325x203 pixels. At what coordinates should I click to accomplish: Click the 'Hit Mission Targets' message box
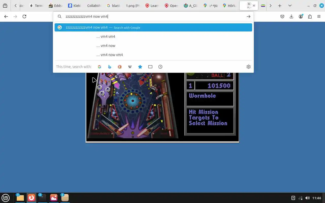click(x=210, y=121)
